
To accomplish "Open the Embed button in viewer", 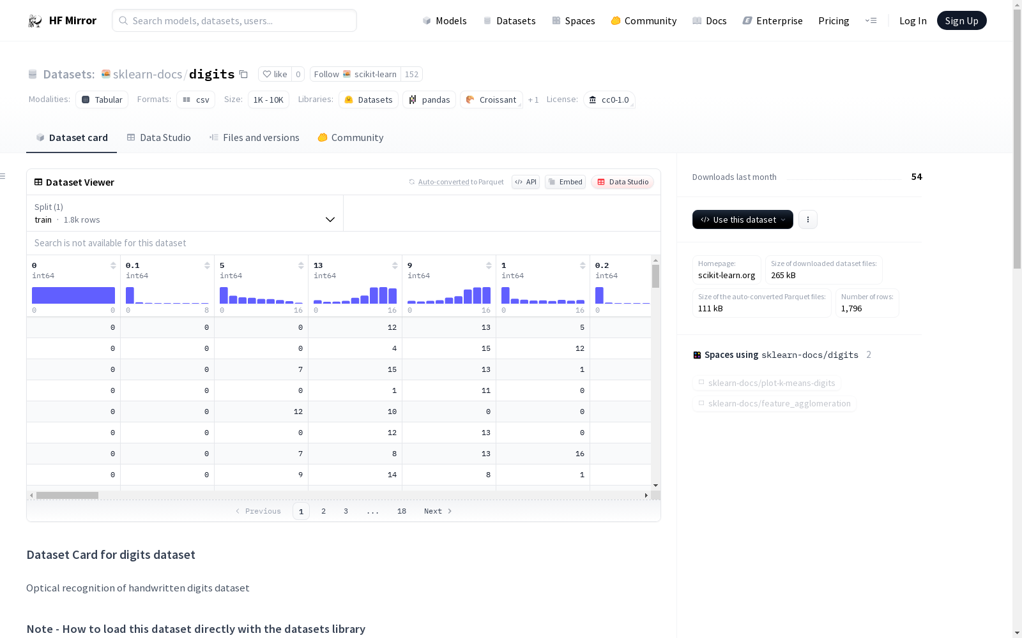I will (565, 182).
